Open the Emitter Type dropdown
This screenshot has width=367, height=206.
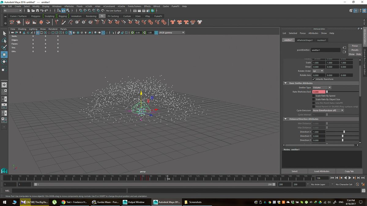[329, 88]
